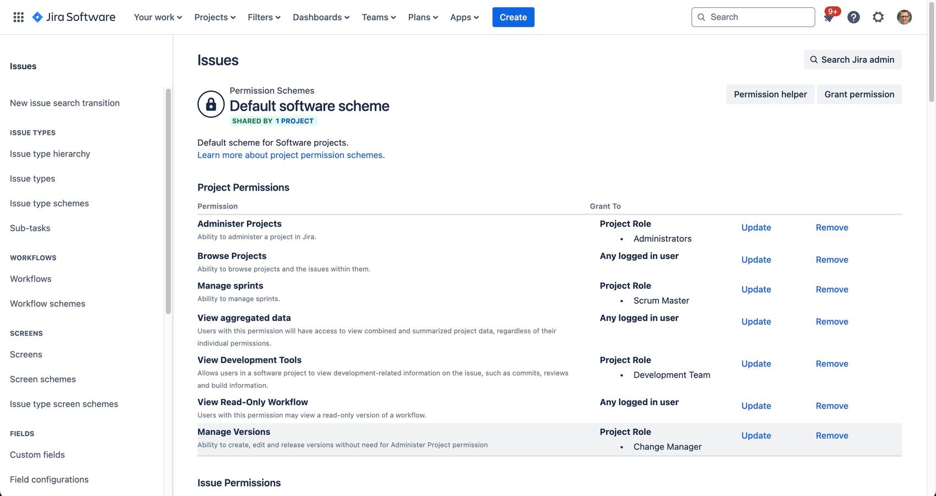
Task: Expand the Dashboards menu
Action: [321, 17]
